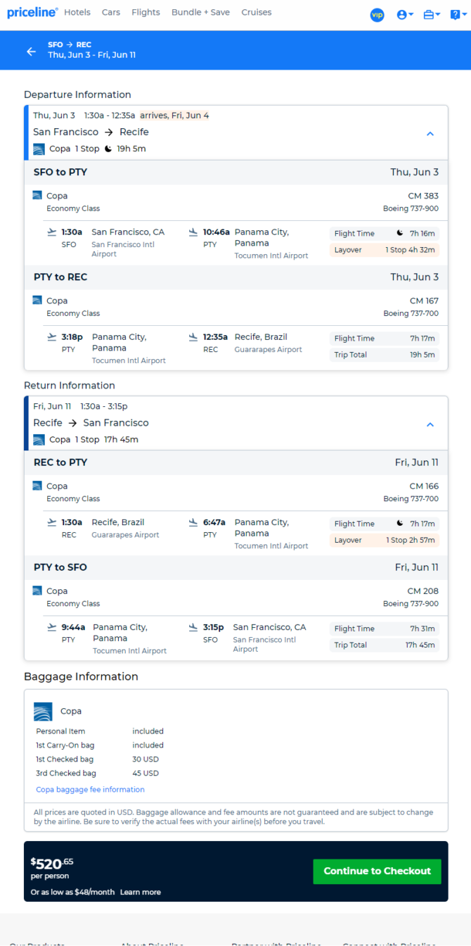Click the Priceline logo
The height and width of the screenshot is (946, 471).
(32, 13)
